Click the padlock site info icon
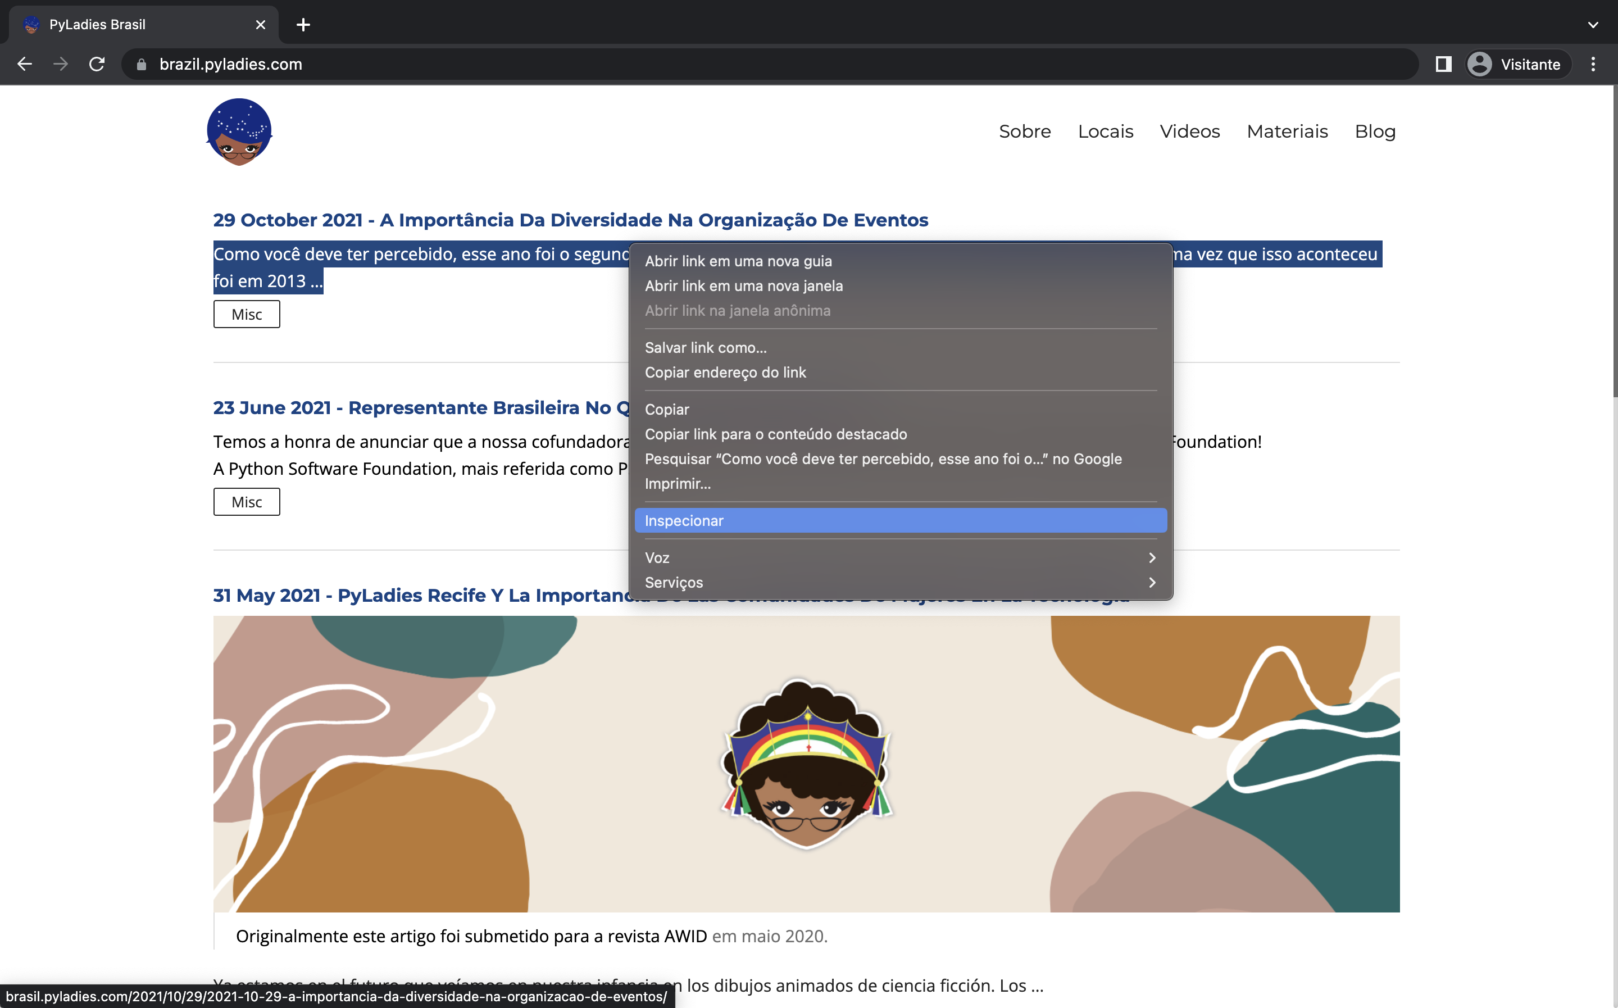 pyautogui.click(x=141, y=64)
